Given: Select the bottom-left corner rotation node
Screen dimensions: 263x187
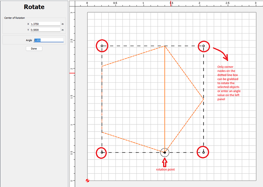Looking at the screenshot, I should coord(102,152).
